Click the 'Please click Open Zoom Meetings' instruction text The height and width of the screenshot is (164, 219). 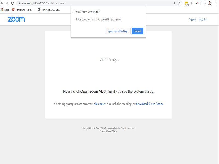(x=108, y=92)
